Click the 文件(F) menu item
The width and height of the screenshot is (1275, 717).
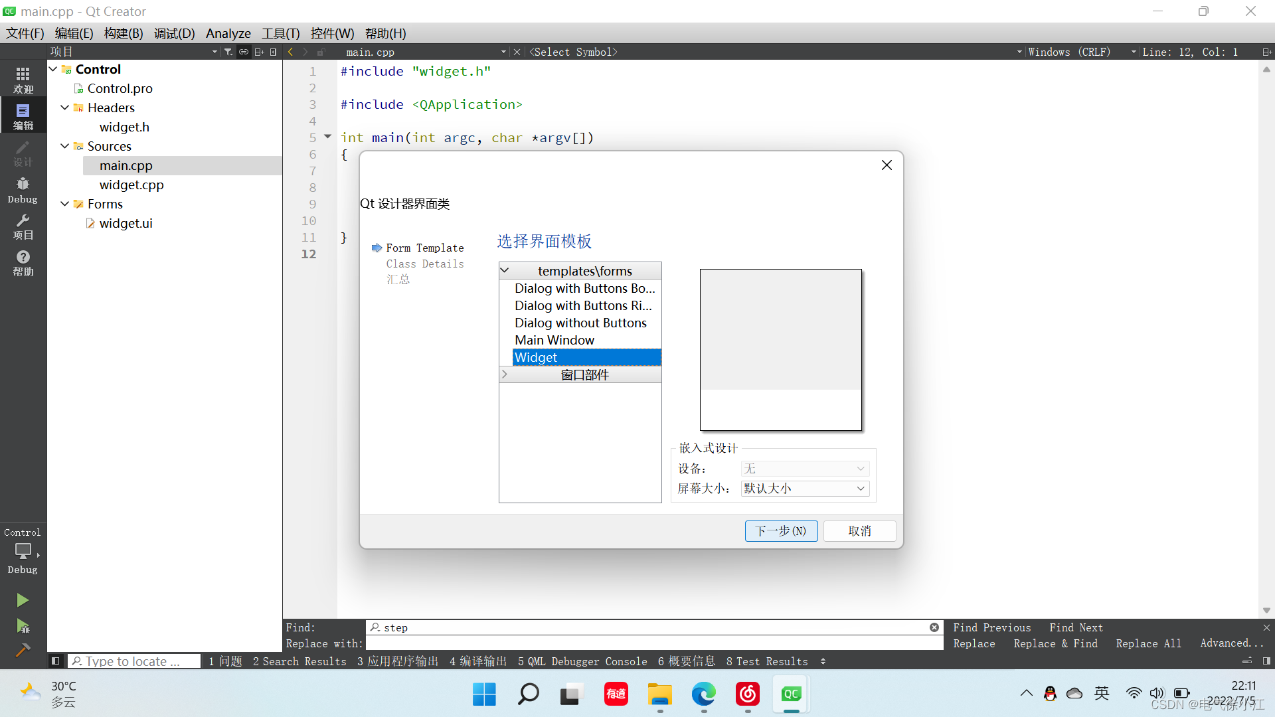click(x=25, y=33)
